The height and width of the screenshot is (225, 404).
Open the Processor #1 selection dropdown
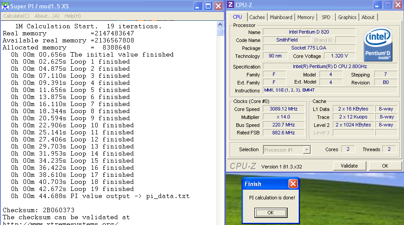click(306, 150)
